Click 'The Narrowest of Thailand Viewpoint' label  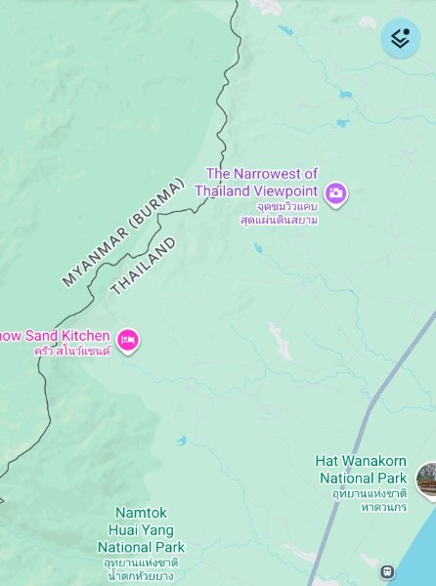pyautogui.click(x=256, y=183)
